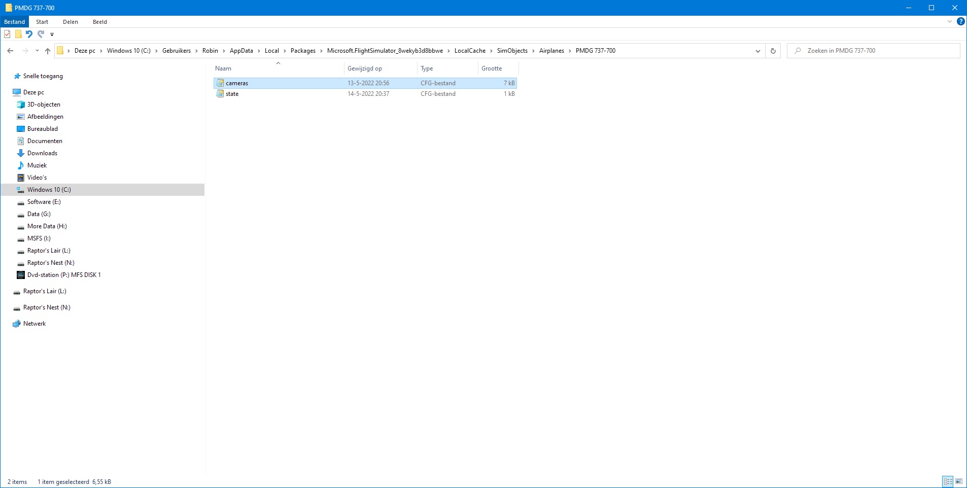Click the Undo arrow in quick access toolbar
The width and height of the screenshot is (967, 488).
pyautogui.click(x=29, y=34)
